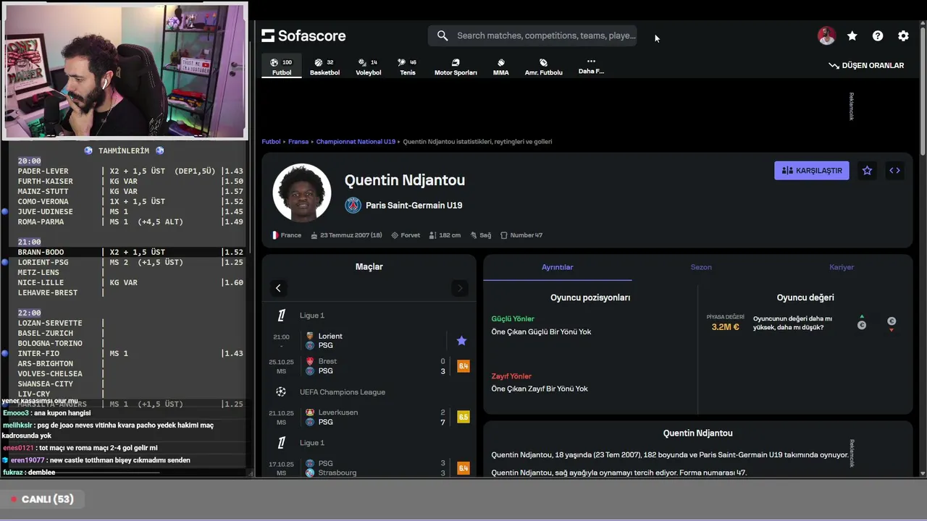Open Paris Saint-Germain U19 team link

pos(414,206)
